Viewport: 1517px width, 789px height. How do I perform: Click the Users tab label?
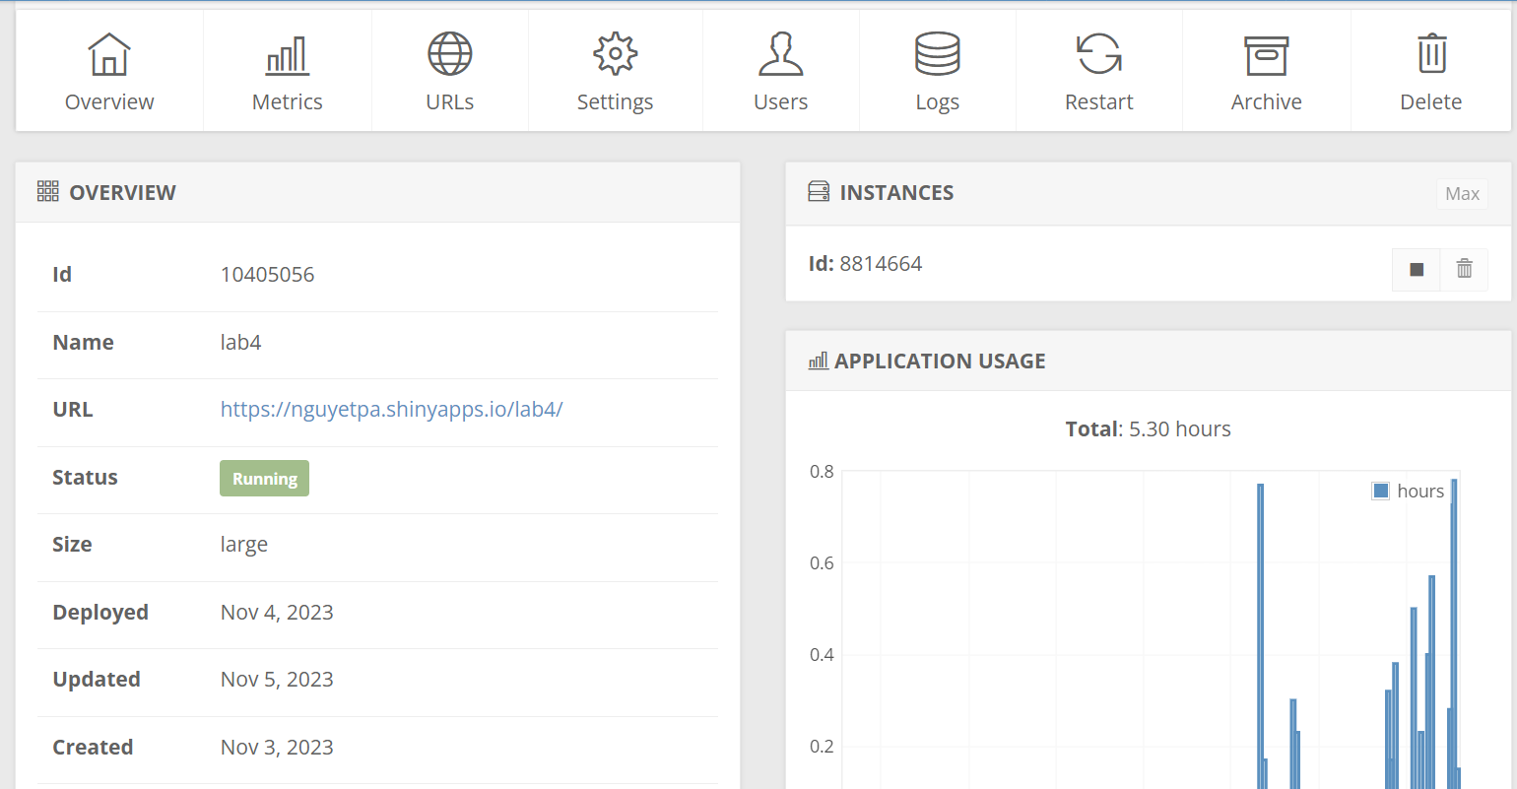coord(781,102)
